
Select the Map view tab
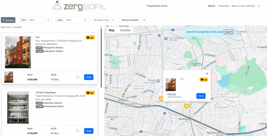tap(112, 30)
